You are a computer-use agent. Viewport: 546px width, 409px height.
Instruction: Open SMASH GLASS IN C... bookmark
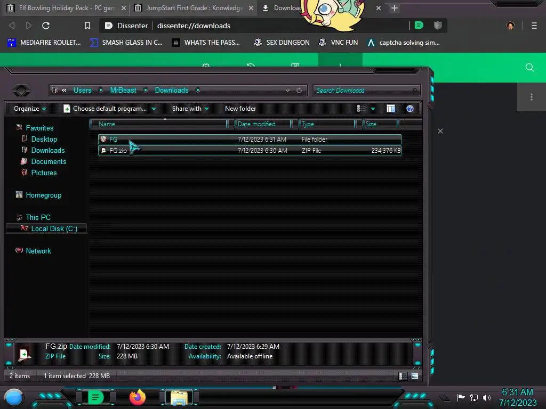[x=126, y=43]
